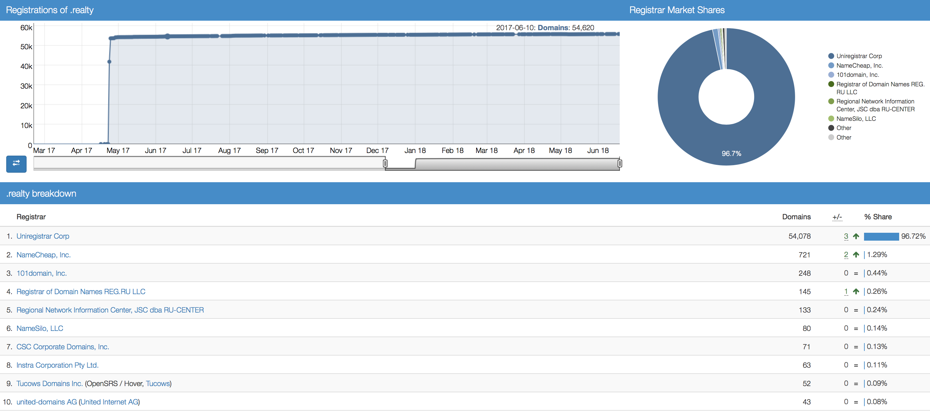Click the +/- column header
This screenshot has height=413, width=930.
point(837,217)
